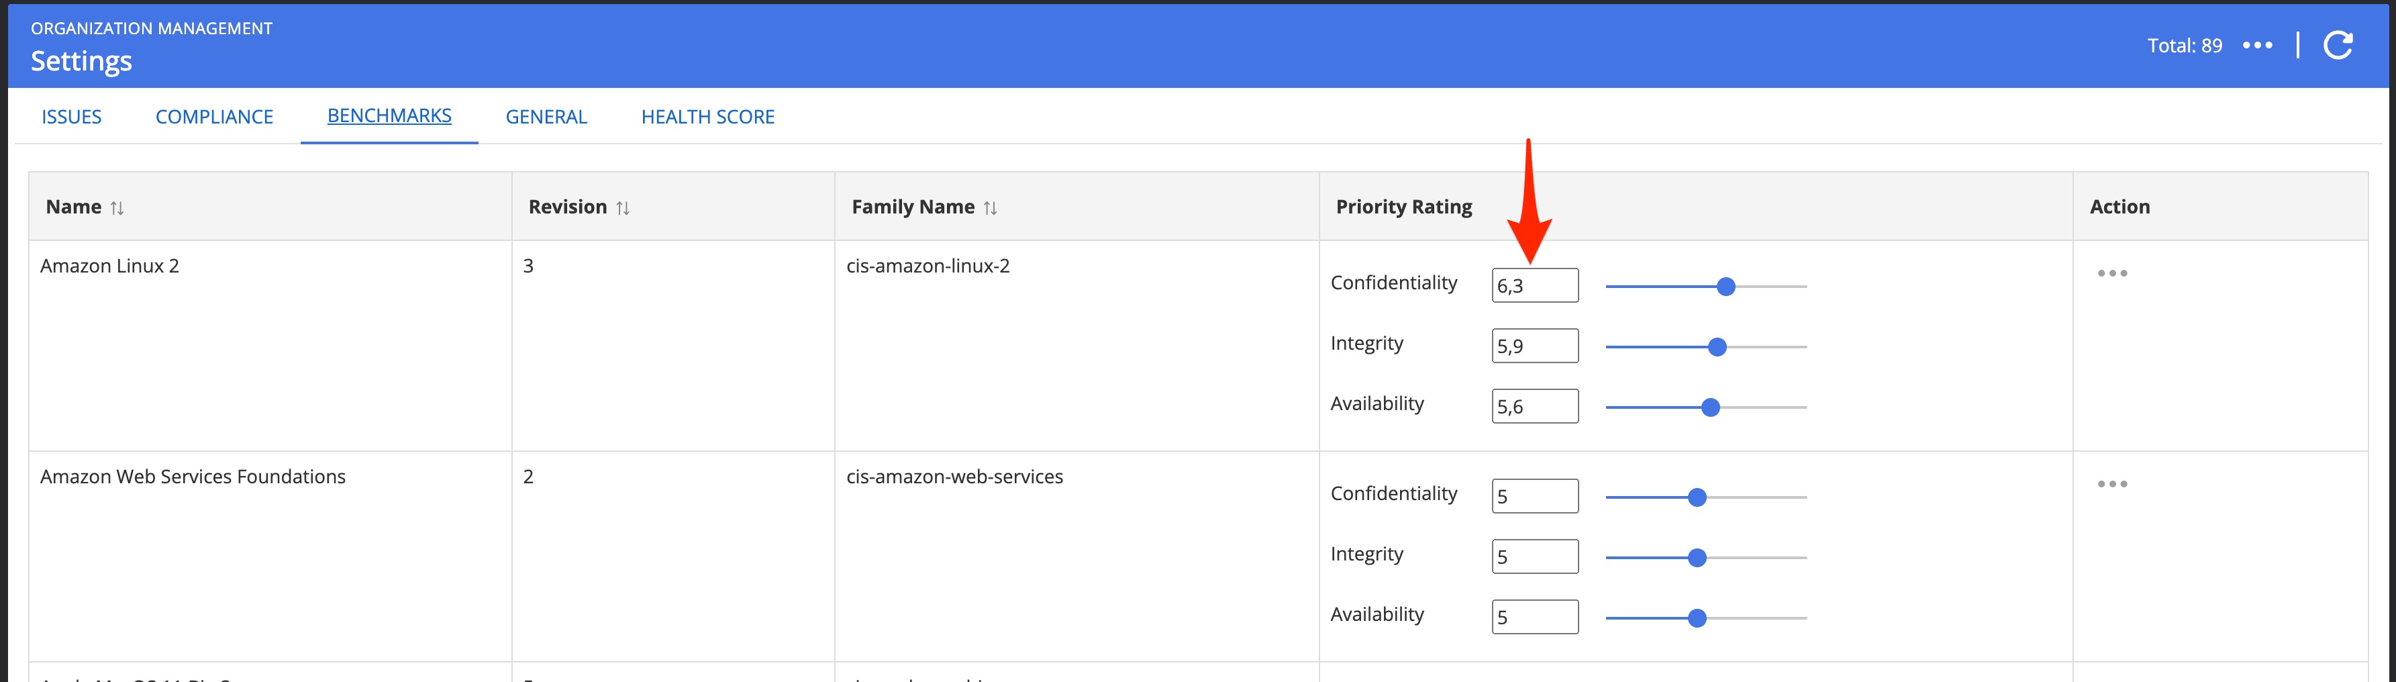Focus Amazon Linux 2 Confidentiality value field
The width and height of the screenshot is (2396, 682).
coord(1535,286)
